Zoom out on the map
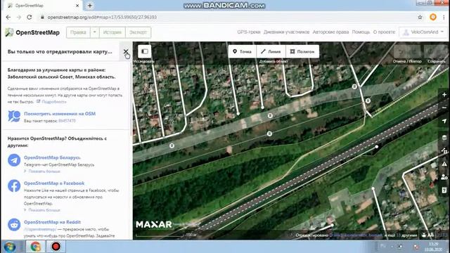The height and width of the screenshot is (253, 450). tap(444, 108)
